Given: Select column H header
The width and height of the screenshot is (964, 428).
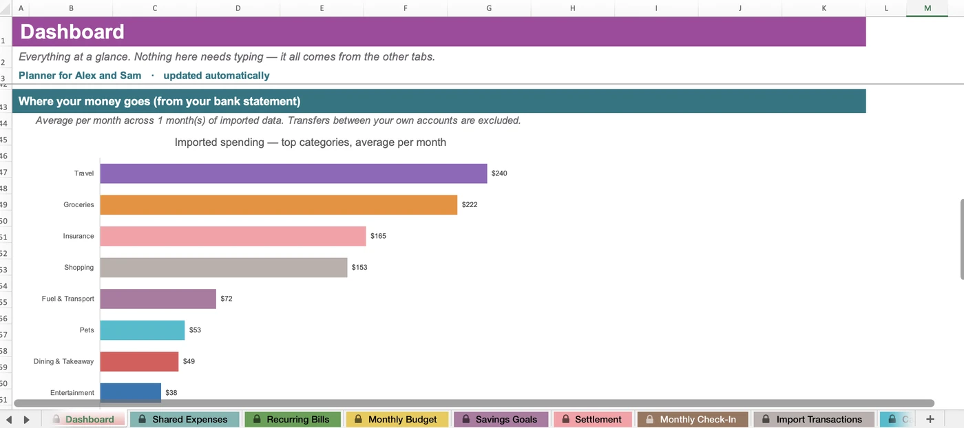Looking at the screenshot, I should coord(573,8).
